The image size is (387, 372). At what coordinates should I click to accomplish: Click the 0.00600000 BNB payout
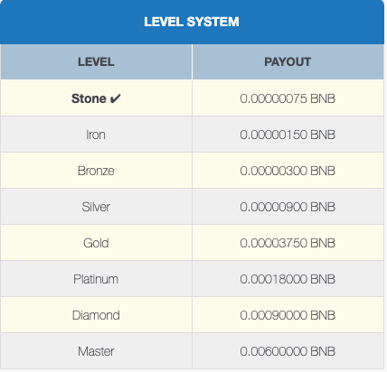288,351
